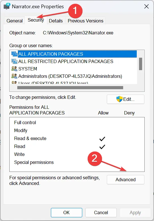
Task: Click the horizontal scrollbar under group names
Action: pyautogui.click(x=70, y=88)
